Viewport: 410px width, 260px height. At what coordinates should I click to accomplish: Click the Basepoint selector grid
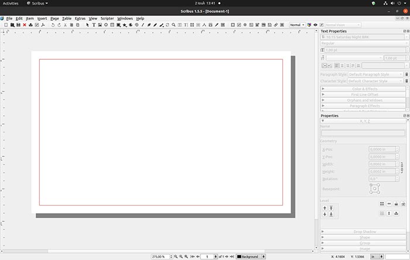pyautogui.click(x=375, y=189)
